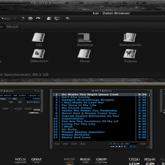
Task: Click the first playlist bottom button
Action: 57,144
